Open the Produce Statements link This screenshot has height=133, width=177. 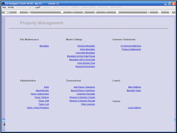(131, 49)
